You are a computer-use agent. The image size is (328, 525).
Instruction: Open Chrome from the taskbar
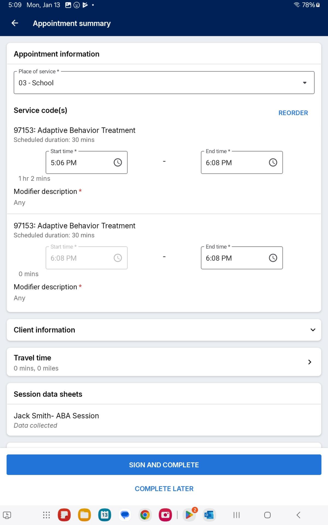point(145,515)
